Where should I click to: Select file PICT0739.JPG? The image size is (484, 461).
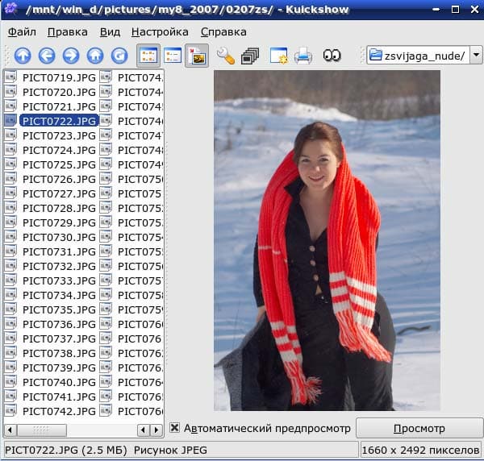click(x=59, y=368)
